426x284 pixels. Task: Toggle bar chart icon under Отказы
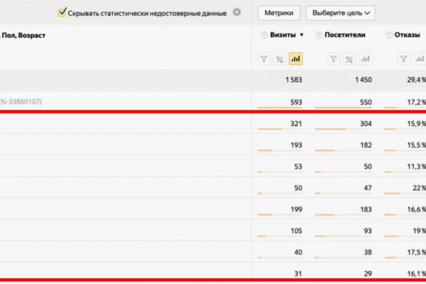419,59
